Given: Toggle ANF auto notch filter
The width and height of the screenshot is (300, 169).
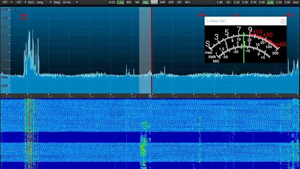Looking at the screenshot, I should click(x=163, y=2).
